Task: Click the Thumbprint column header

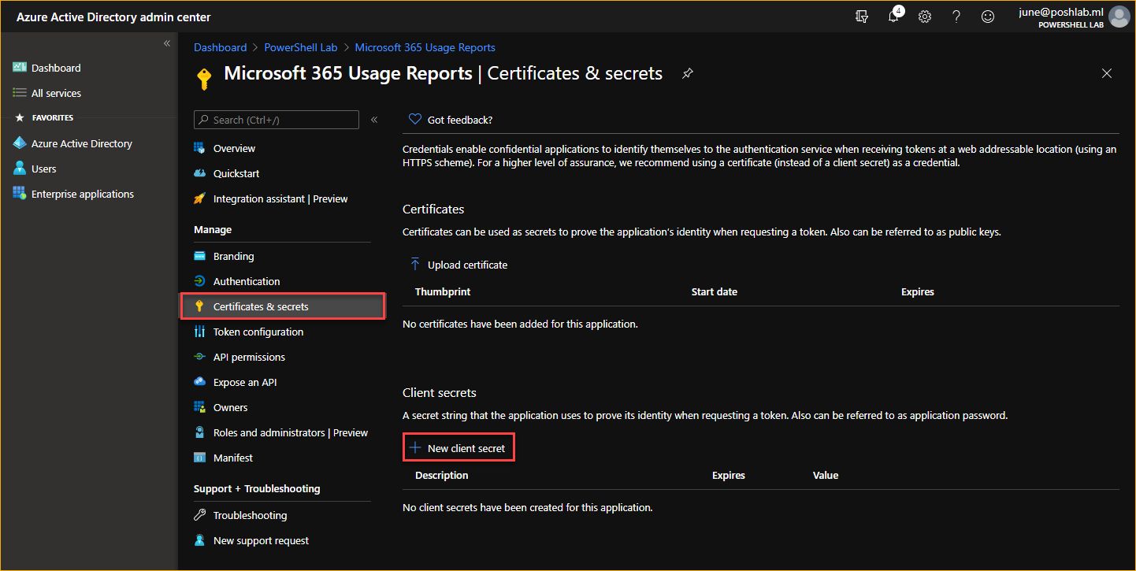Action: (x=443, y=291)
